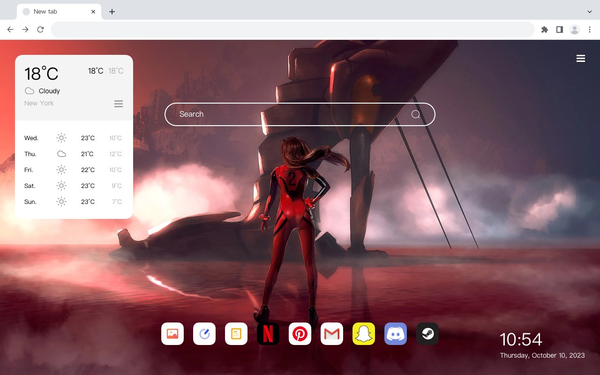Image resolution: width=600 pixels, height=375 pixels.
Task: Toggle the browser side panel
Action: (560, 30)
